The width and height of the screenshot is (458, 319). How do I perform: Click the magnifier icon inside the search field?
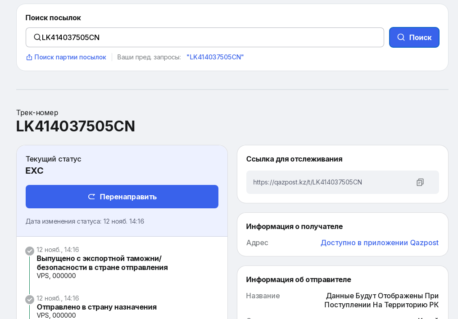pos(37,37)
